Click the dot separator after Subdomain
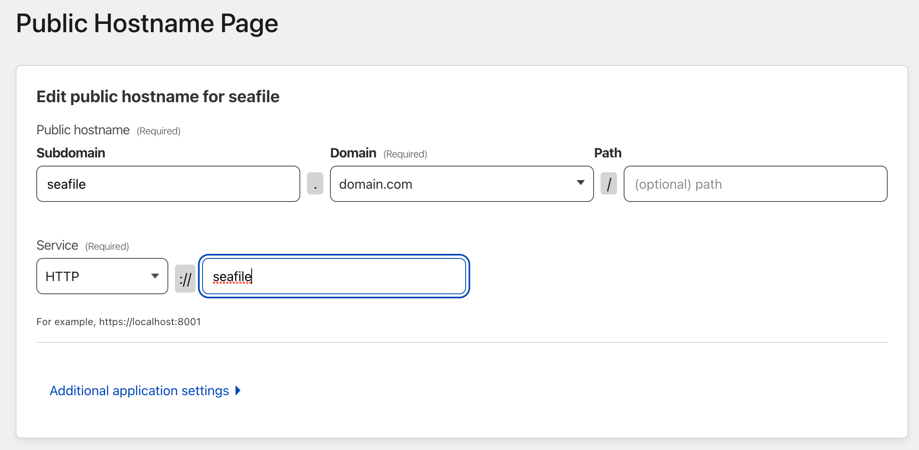The width and height of the screenshot is (919, 450). (x=315, y=184)
